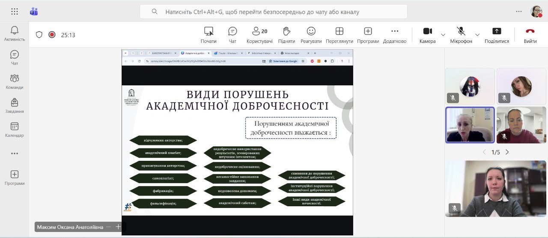Open Програми in the meeting toolbar
Viewport: 548px width, 238px height.
[x=368, y=35]
